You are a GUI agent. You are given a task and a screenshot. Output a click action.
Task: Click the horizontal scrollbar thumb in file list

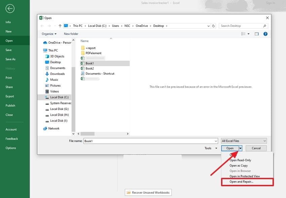pos(87,134)
